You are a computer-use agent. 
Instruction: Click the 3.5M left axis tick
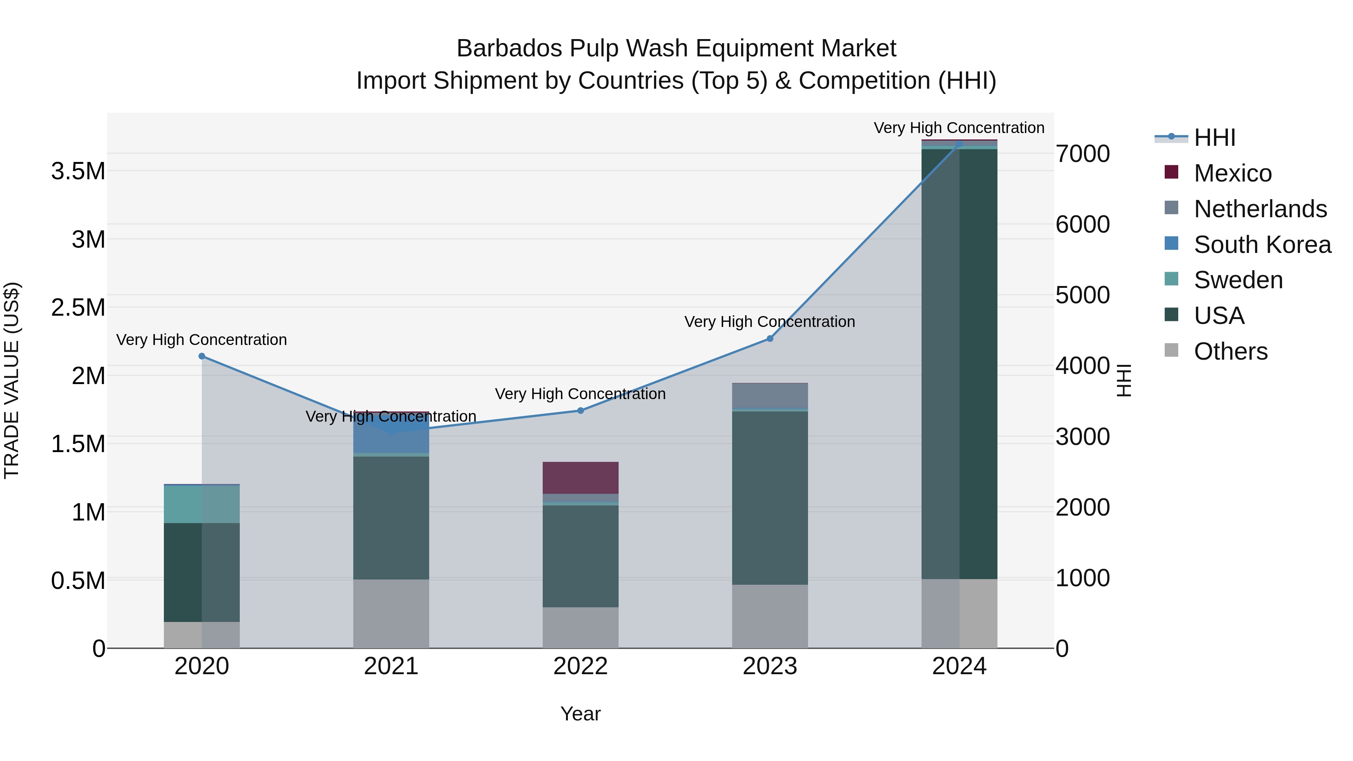[78, 171]
